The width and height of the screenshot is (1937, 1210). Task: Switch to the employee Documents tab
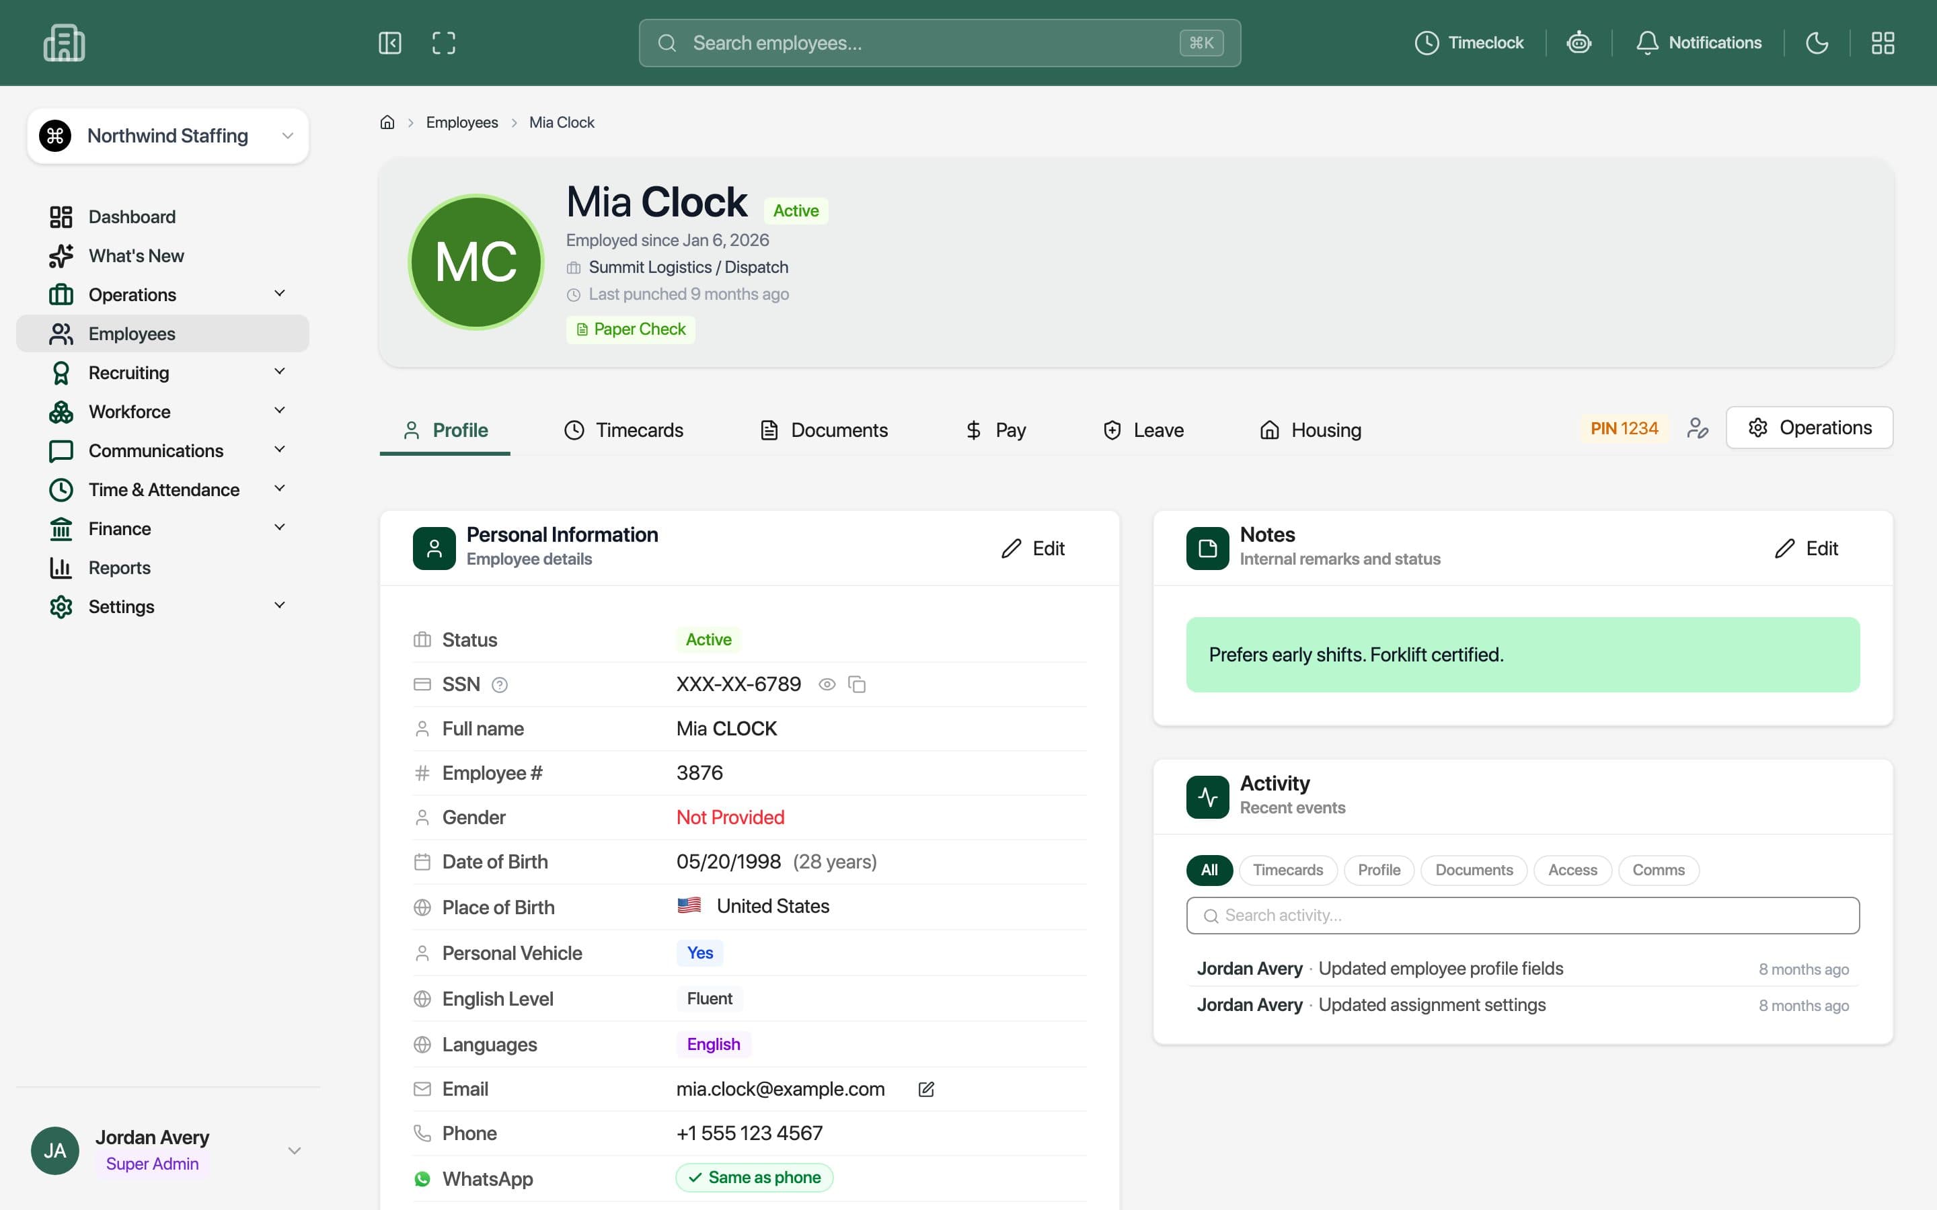(824, 430)
